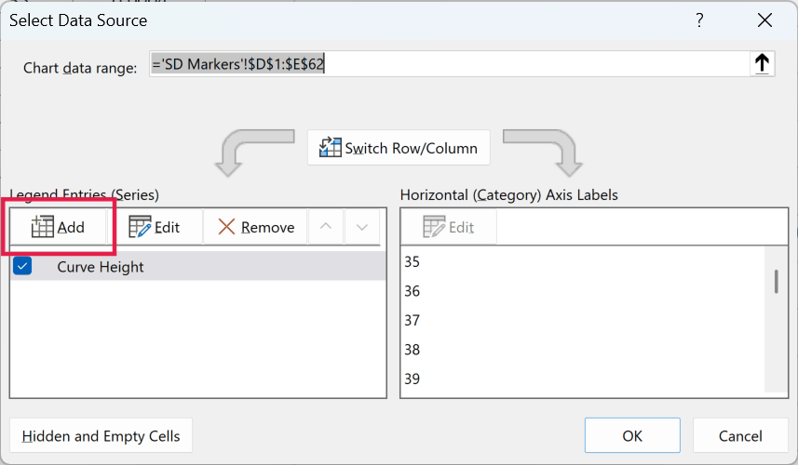Close the Select Data Source dialog
Image resolution: width=798 pixels, height=465 pixels.
(764, 20)
